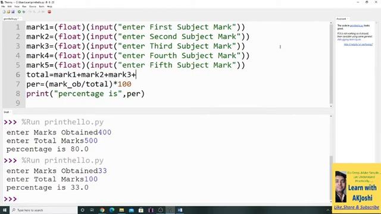Stop the program with the red Stop icon
381x214 pixels.
pyautogui.click(x=49, y=12)
